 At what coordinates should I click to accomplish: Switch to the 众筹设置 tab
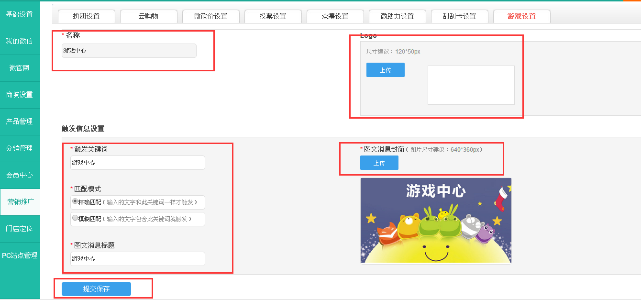(x=335, y=16)
